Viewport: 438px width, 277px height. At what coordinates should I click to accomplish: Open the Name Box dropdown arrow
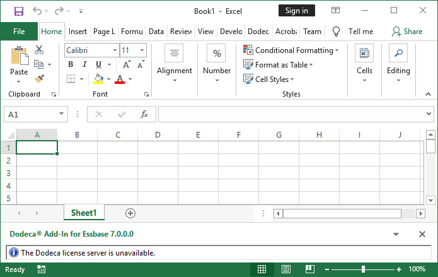(x=61, y=114)
